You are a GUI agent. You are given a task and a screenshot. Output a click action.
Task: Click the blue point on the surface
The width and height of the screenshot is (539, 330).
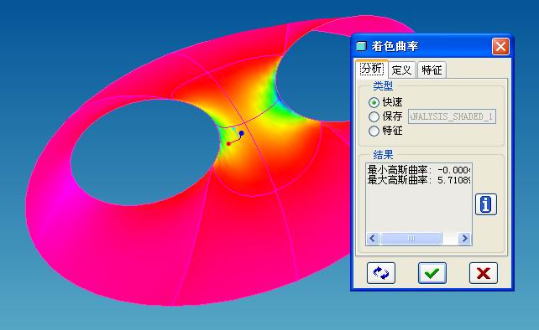(x=242, y=133)
